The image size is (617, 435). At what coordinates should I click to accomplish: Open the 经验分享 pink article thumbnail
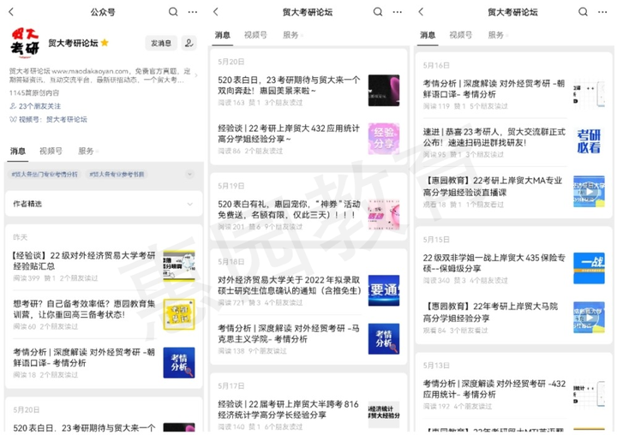pyautogui.click(x=384, y=139)
